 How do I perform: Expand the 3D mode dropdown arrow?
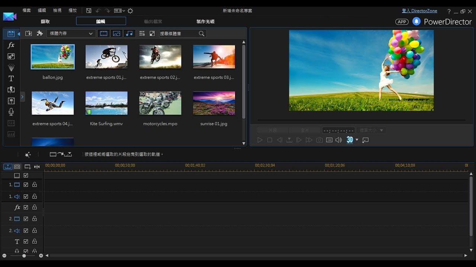tap(357, 140)
